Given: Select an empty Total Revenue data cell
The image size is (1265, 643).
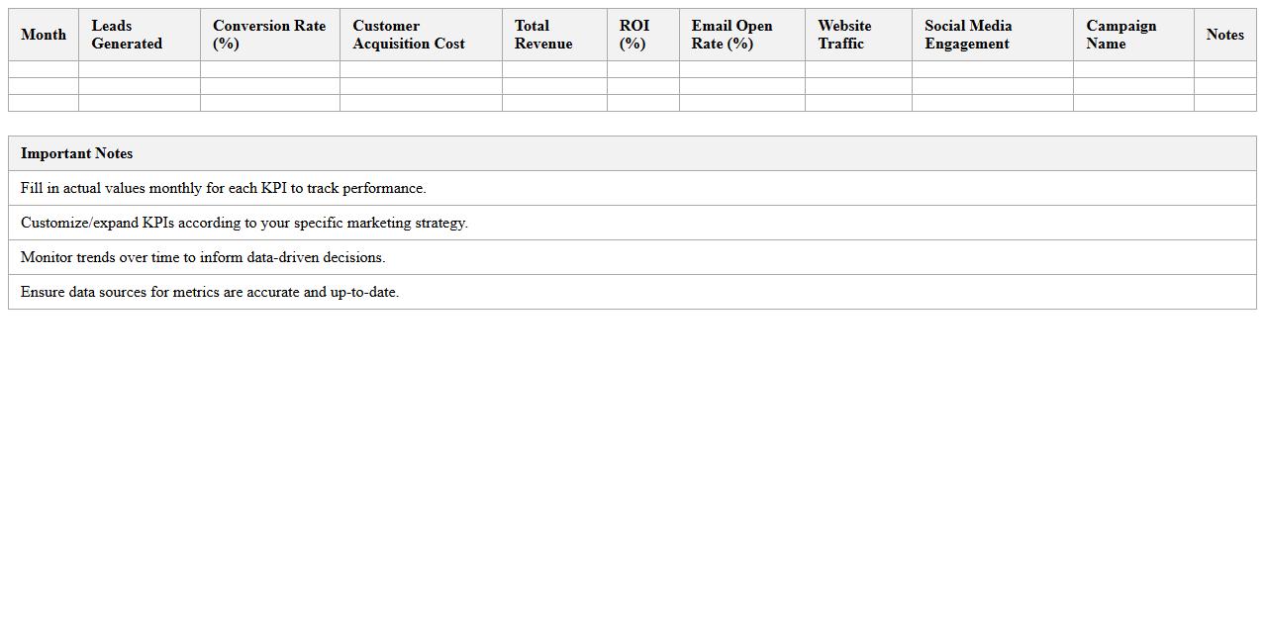Looking at the screenshot, I should [553, 69].
